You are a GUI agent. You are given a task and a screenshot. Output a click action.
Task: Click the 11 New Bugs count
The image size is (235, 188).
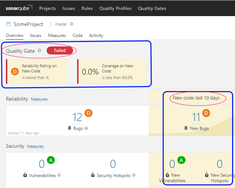click(x=196, y=117)
